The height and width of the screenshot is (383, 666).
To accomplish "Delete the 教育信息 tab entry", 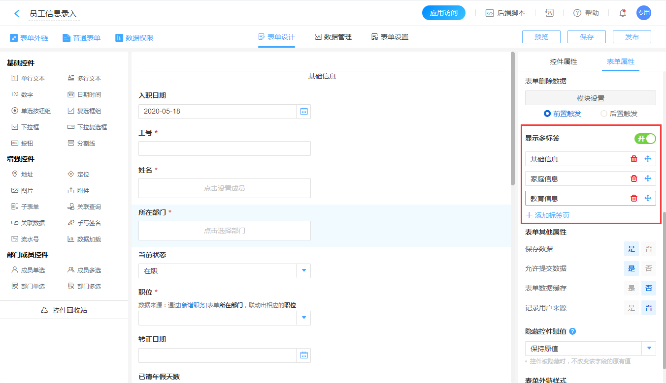I will click(x=634, y=198).
